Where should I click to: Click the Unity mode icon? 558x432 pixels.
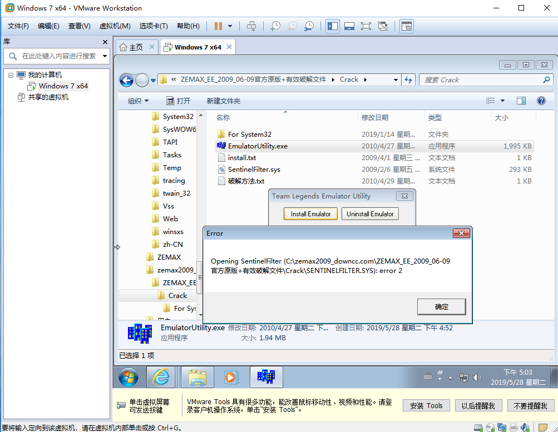pos(383,26)
